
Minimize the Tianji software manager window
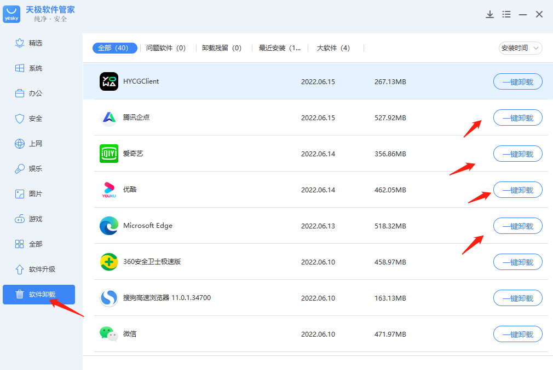click(523, 14)
